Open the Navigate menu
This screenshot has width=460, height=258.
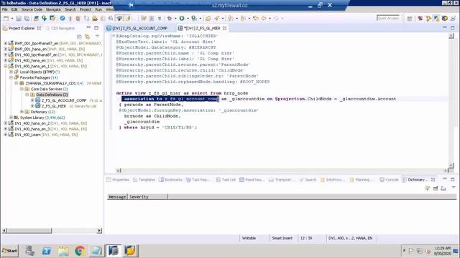[53, 9]
